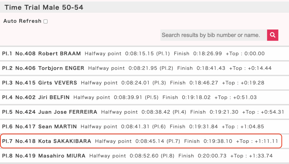
Task: Select Girts VEVERS result row
Action: point(144,83)
